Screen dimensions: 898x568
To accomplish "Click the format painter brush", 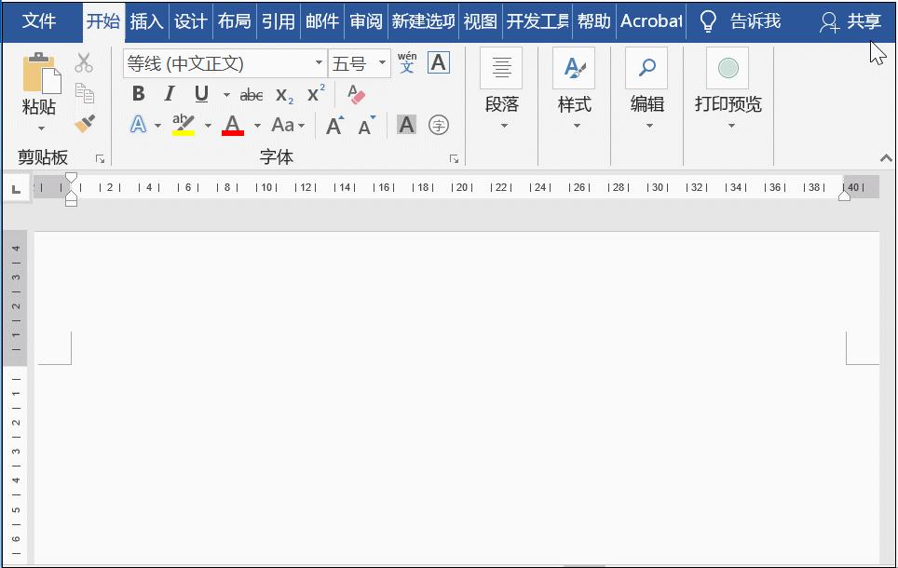I will [84, 123].
